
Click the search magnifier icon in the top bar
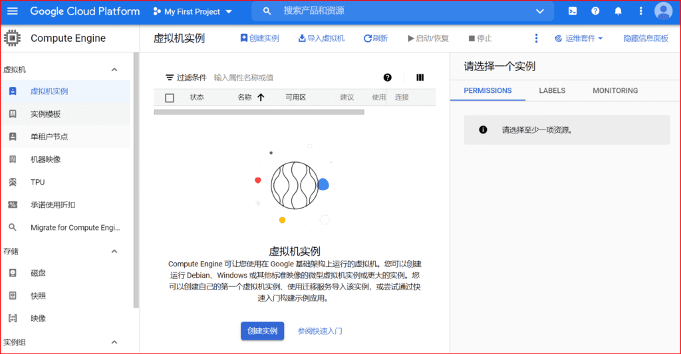click(267, 11)
